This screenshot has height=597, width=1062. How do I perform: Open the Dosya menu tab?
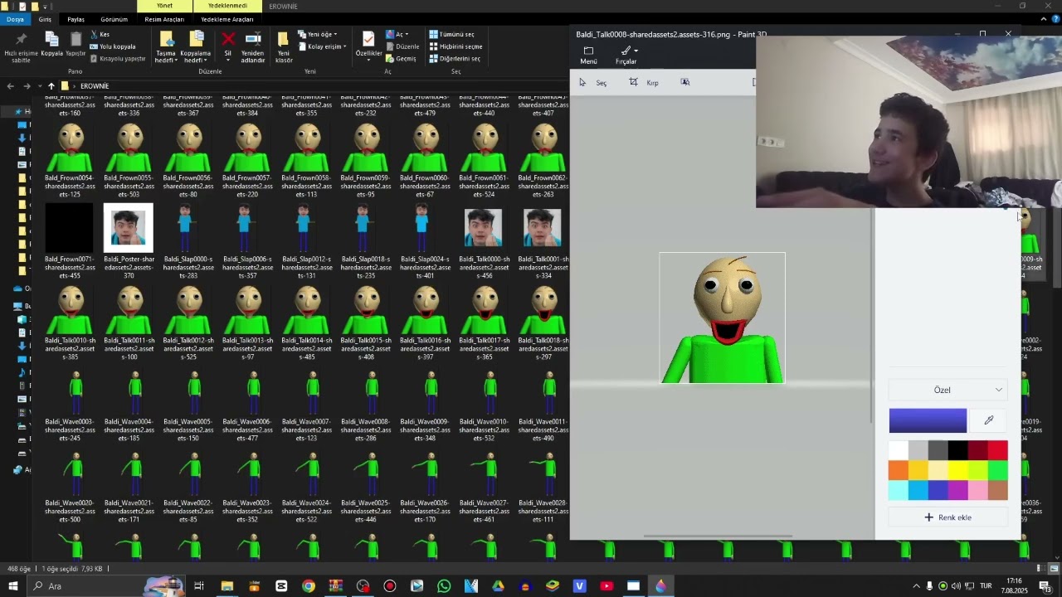tap(15, 19)
